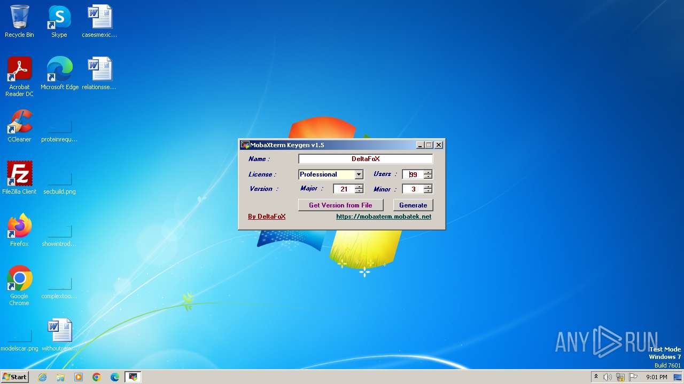Select the modelscar.png desktop file

[19, 340]
